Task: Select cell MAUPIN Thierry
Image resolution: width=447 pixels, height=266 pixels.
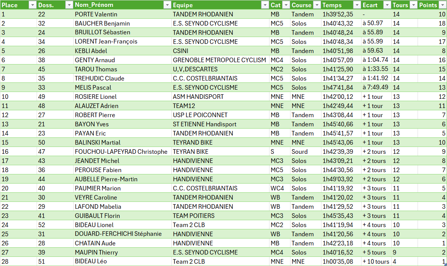Action: click(122, 252)
